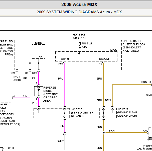Click 'WHT' label on vertical white wire
The width and height of the screenshot is (152, 151).
pyautogui.click(x=61, y=141)
